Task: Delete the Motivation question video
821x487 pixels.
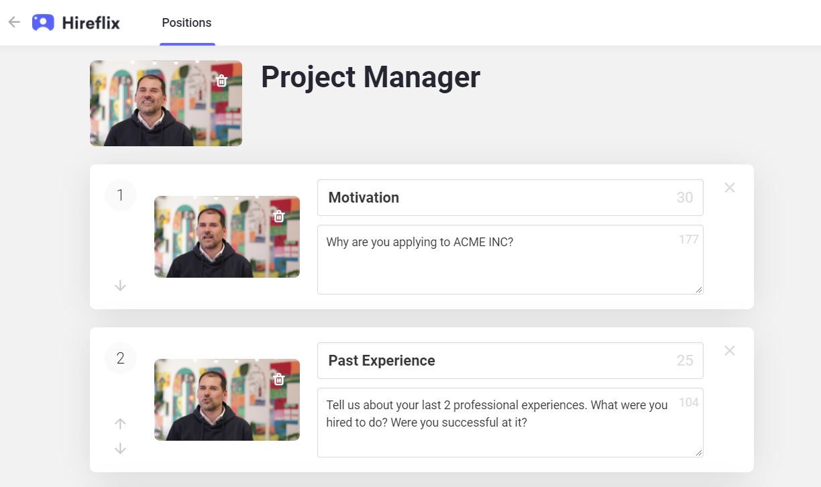Action: click(x=279, y=216)
